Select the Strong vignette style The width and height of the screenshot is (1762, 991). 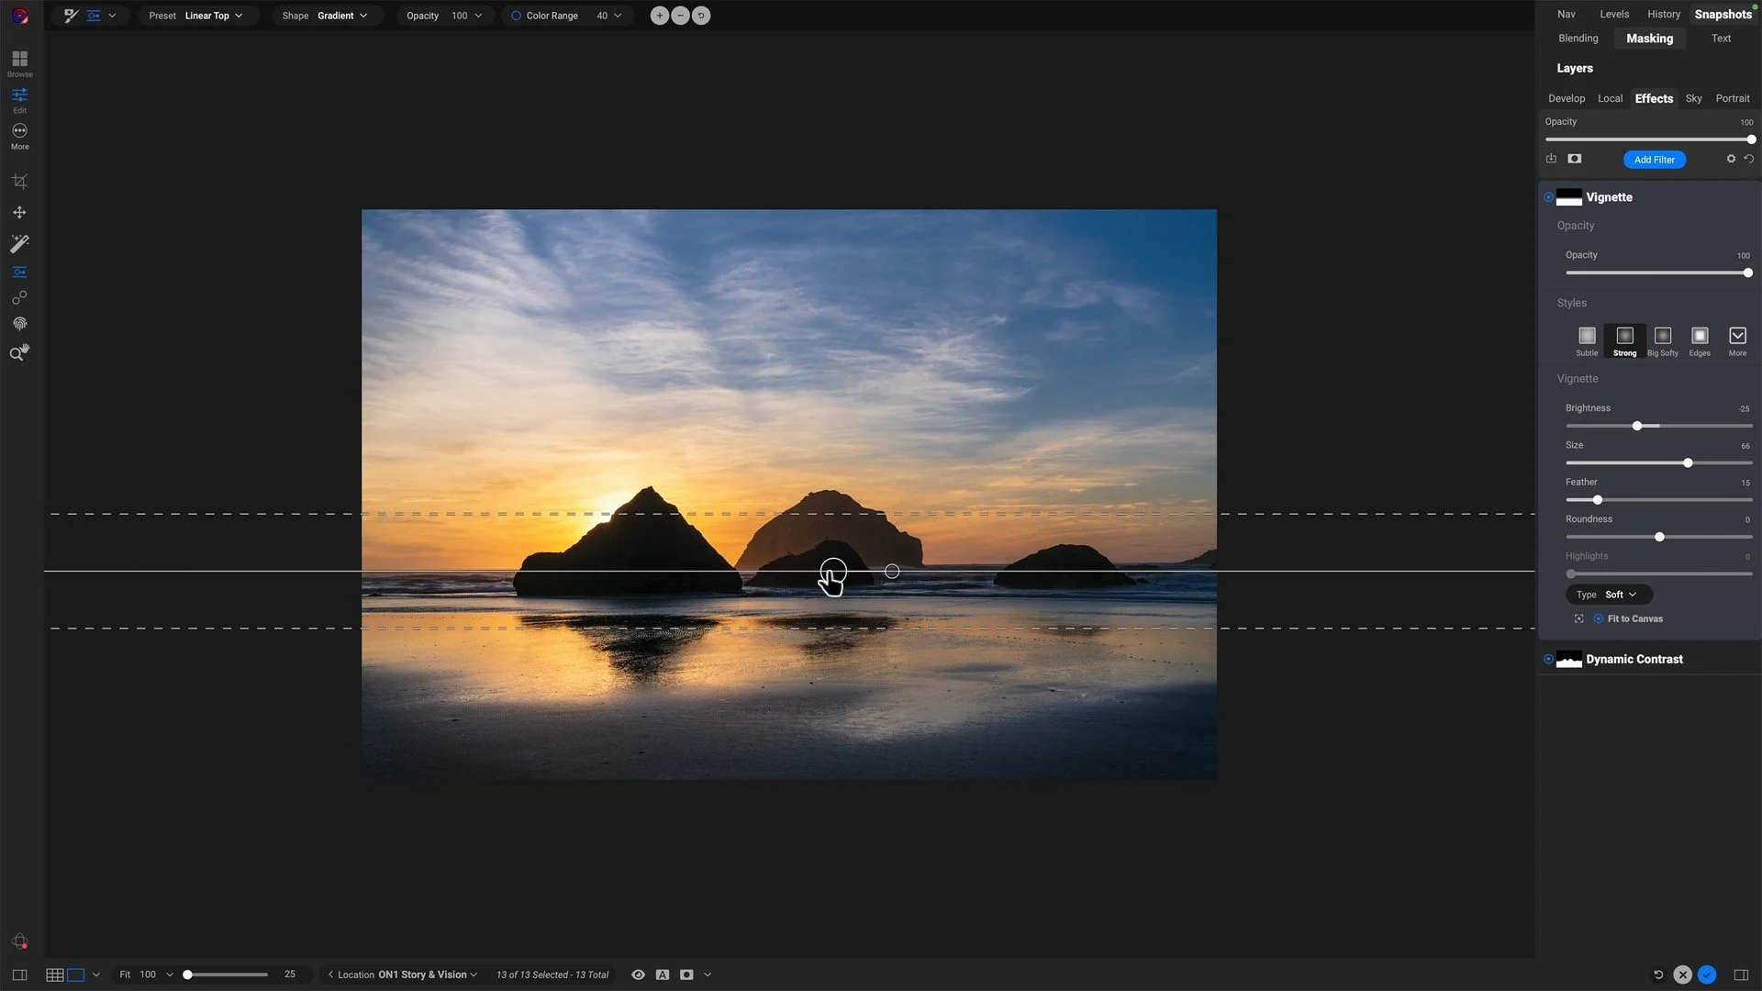pyautogui.click(x=1623, y=337)
